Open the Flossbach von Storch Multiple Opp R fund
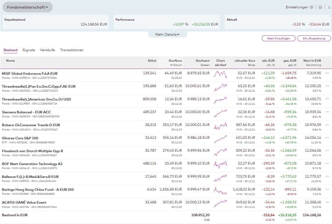 (32, 151)
